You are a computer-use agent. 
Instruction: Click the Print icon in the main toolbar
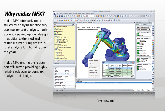pyautogui.click(x=62, y=16)
